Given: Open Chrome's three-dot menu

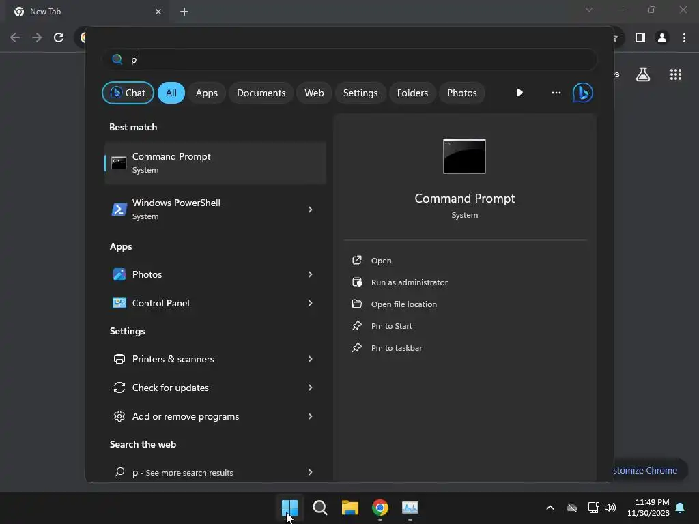Looking at the screenshot, I should [x=684, y=38].
